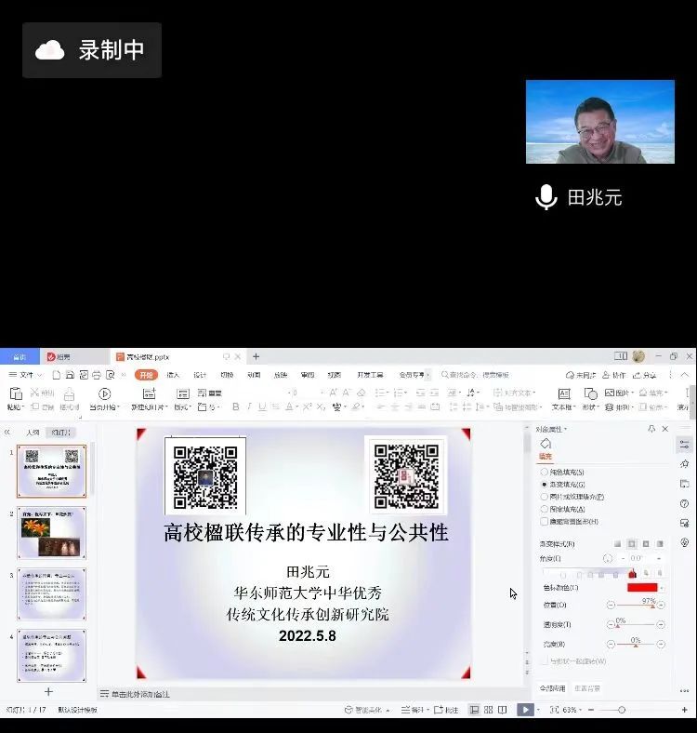This screenshot has height=733, width=697.
Task: Switch to the 大纲 (Outline) pane tab
Action: coord(33,433)
